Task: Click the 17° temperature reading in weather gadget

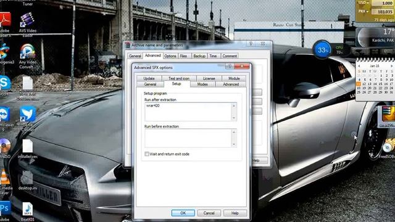Action: tap(388, 32)
